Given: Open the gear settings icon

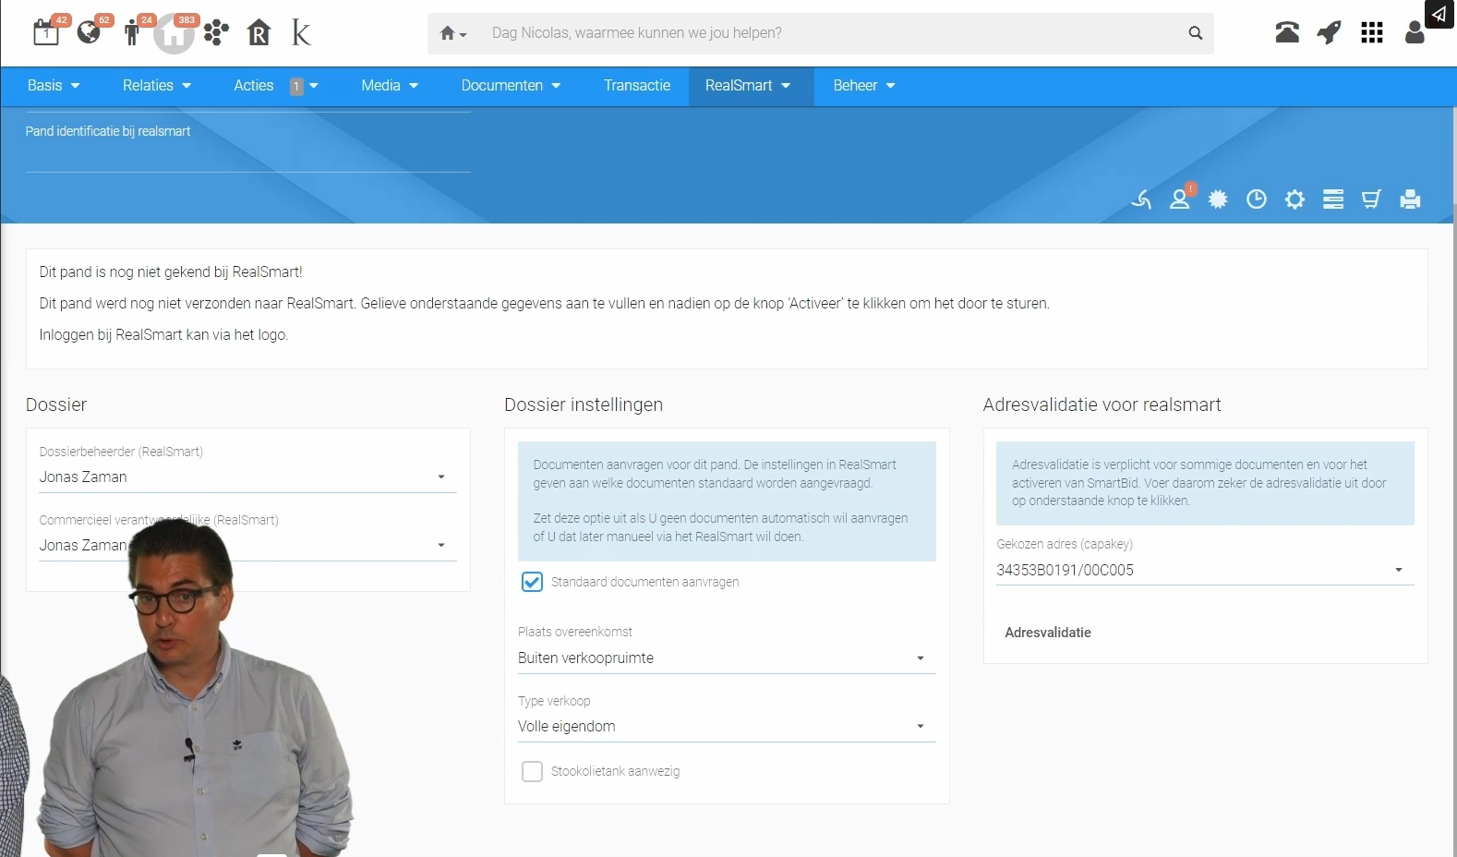Looking at the screenshot, I should [1294, 199].
